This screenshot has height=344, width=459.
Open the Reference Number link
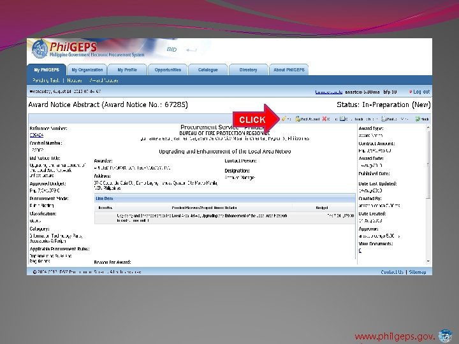pyautogui.click(x=36, y=135)
